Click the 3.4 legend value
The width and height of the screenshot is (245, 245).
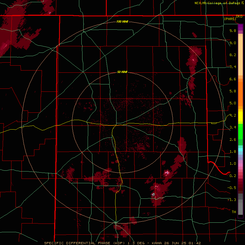pos(233,127)
